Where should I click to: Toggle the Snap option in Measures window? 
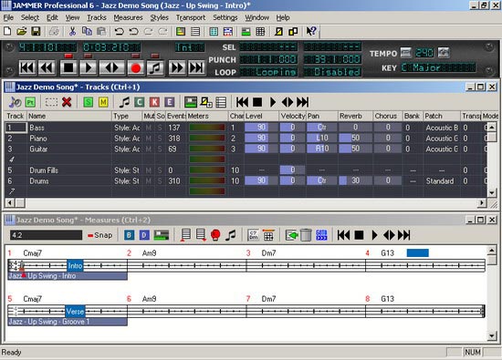coord(99,235)
